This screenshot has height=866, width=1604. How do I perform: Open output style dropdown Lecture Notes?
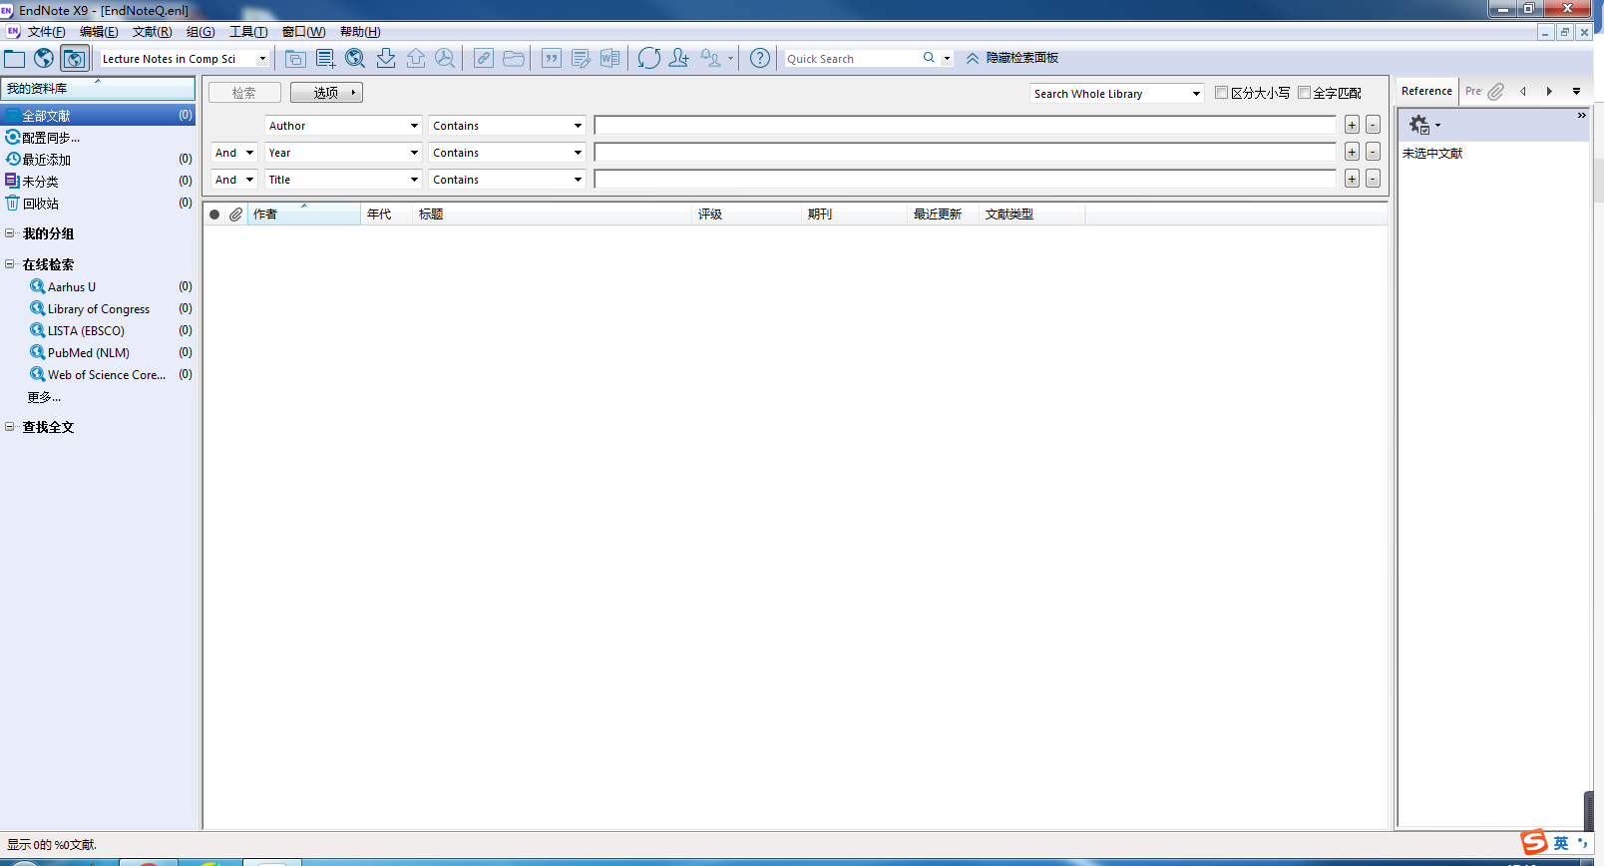pos(262,59)
